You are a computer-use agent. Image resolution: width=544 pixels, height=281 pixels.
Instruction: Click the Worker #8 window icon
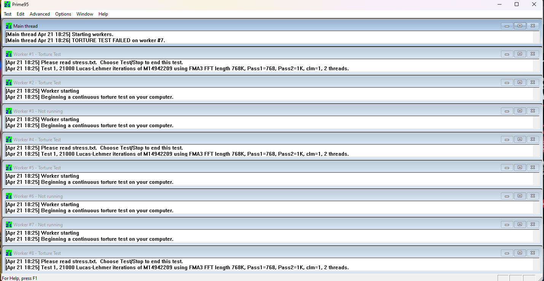tap(9, 253)
